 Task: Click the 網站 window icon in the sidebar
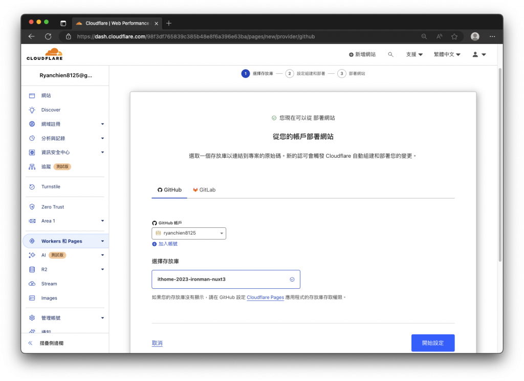click(32, 96)
